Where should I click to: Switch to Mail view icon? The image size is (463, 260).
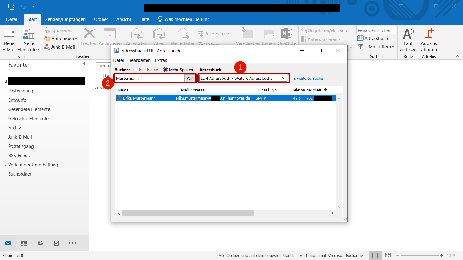(x=8, y=243)
